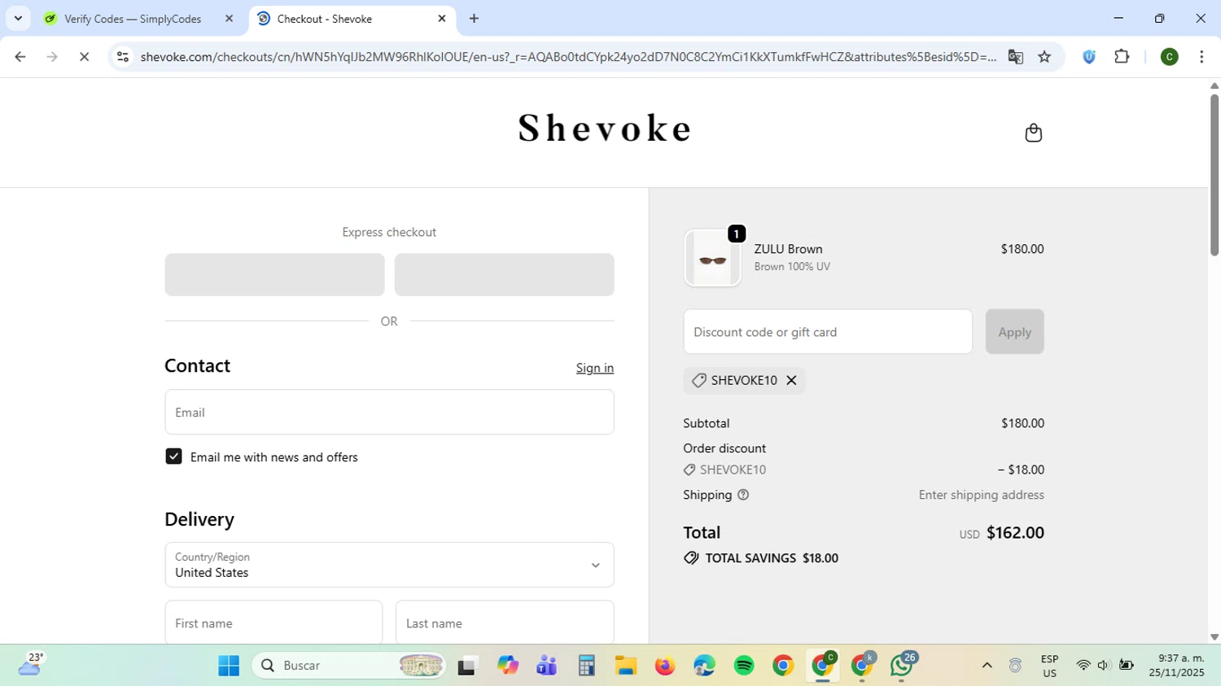
Task: Switch to Verify Codes SimplyCodes tab
Action: [138, 19]
